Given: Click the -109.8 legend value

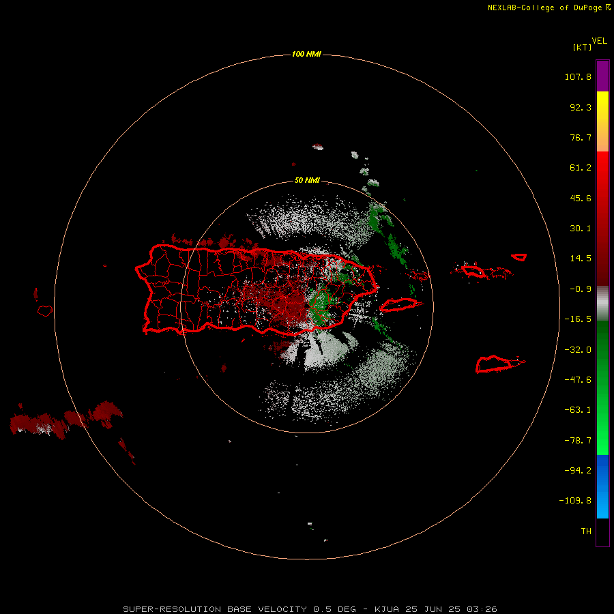Looking at the screenshot, I should 575,501.
